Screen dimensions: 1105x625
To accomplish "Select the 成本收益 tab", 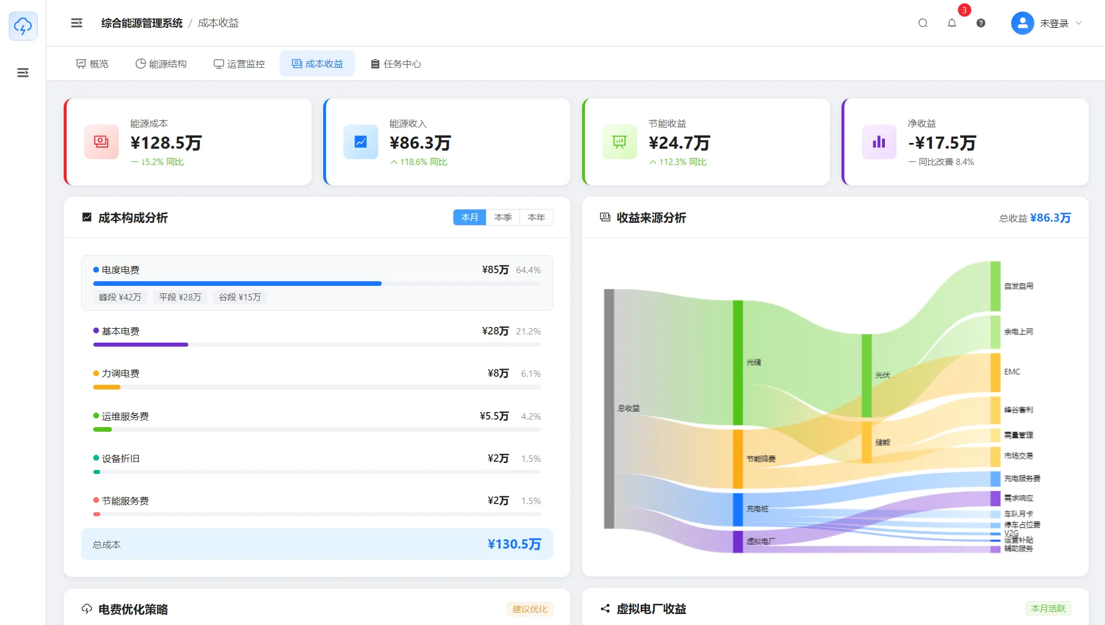I will pos(317,64).
